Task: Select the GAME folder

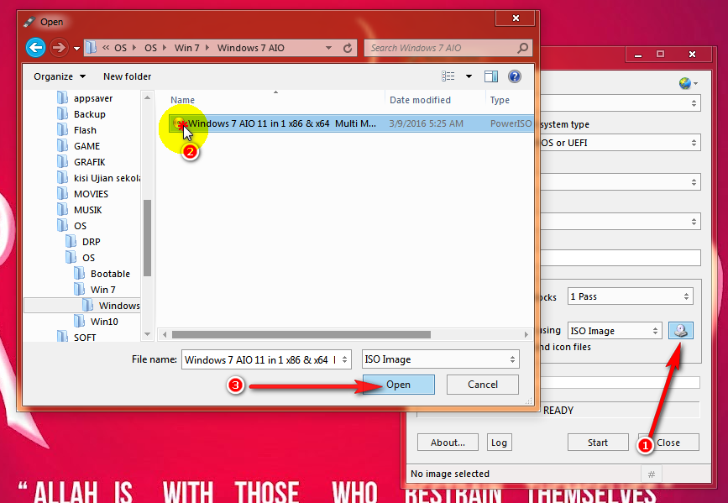Action: click(x=86, y=146)
